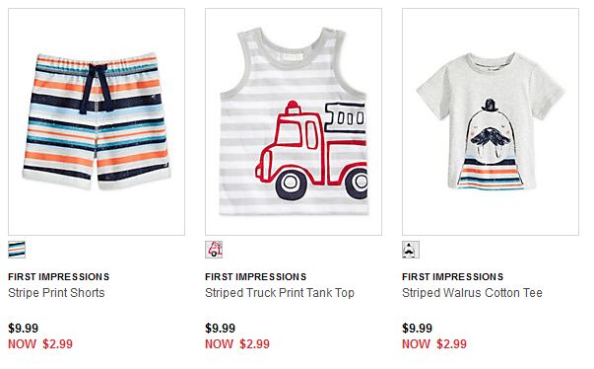Click the Stripe Print Shorts title link

(56, 293)
